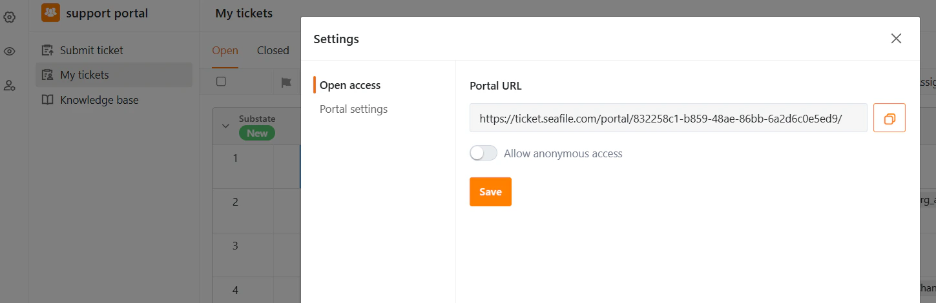The image size is (936, 303).
Task: Copy the Portal URL with copy icon
Action: 889,118
